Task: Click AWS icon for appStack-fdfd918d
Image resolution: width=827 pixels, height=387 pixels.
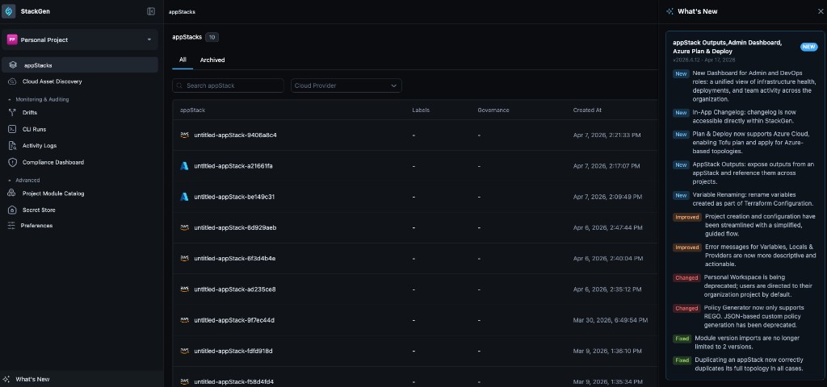Action: [185, 351]
